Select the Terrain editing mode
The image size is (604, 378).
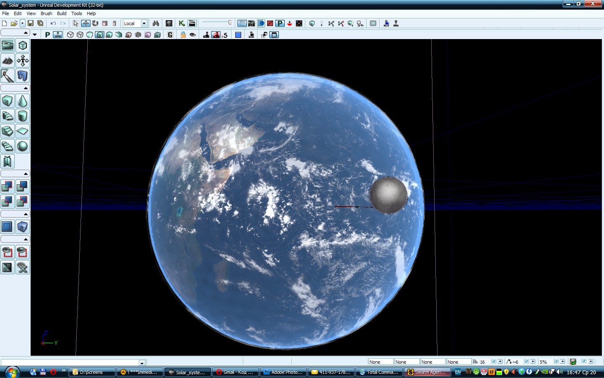click(8, 60)
